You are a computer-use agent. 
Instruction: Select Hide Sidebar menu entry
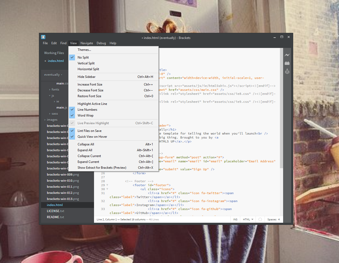click(113, 77)
